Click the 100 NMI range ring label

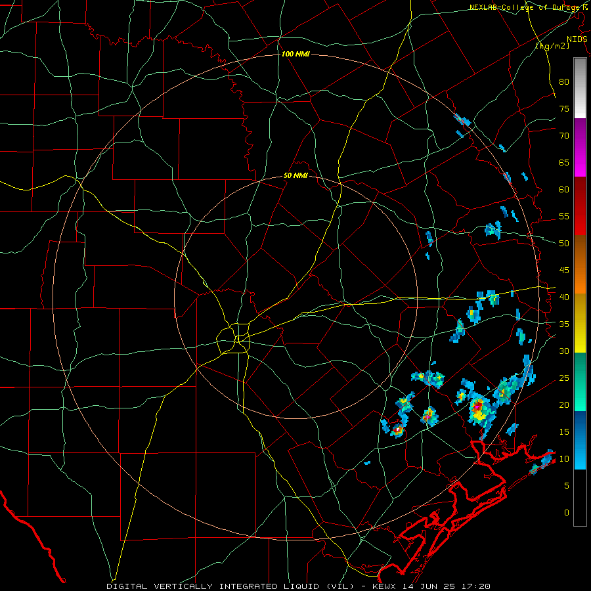(295, 55)
